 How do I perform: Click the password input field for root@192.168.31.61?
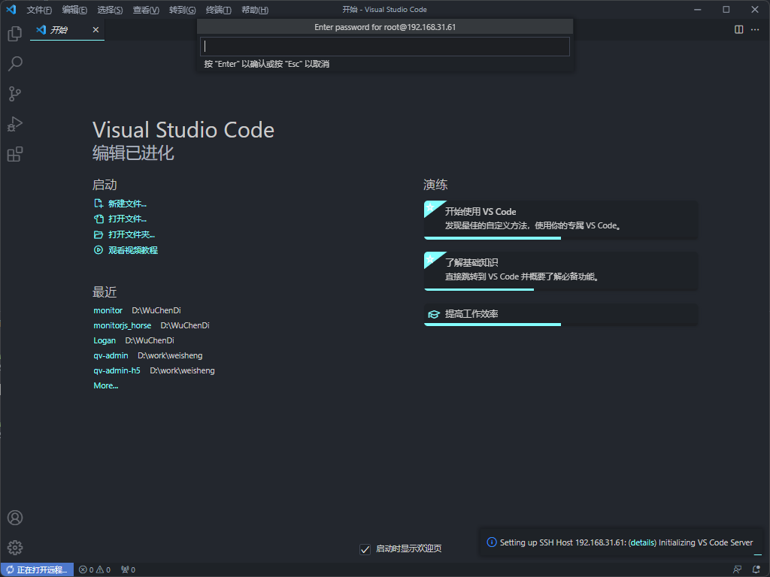click(x=384, y=46)
